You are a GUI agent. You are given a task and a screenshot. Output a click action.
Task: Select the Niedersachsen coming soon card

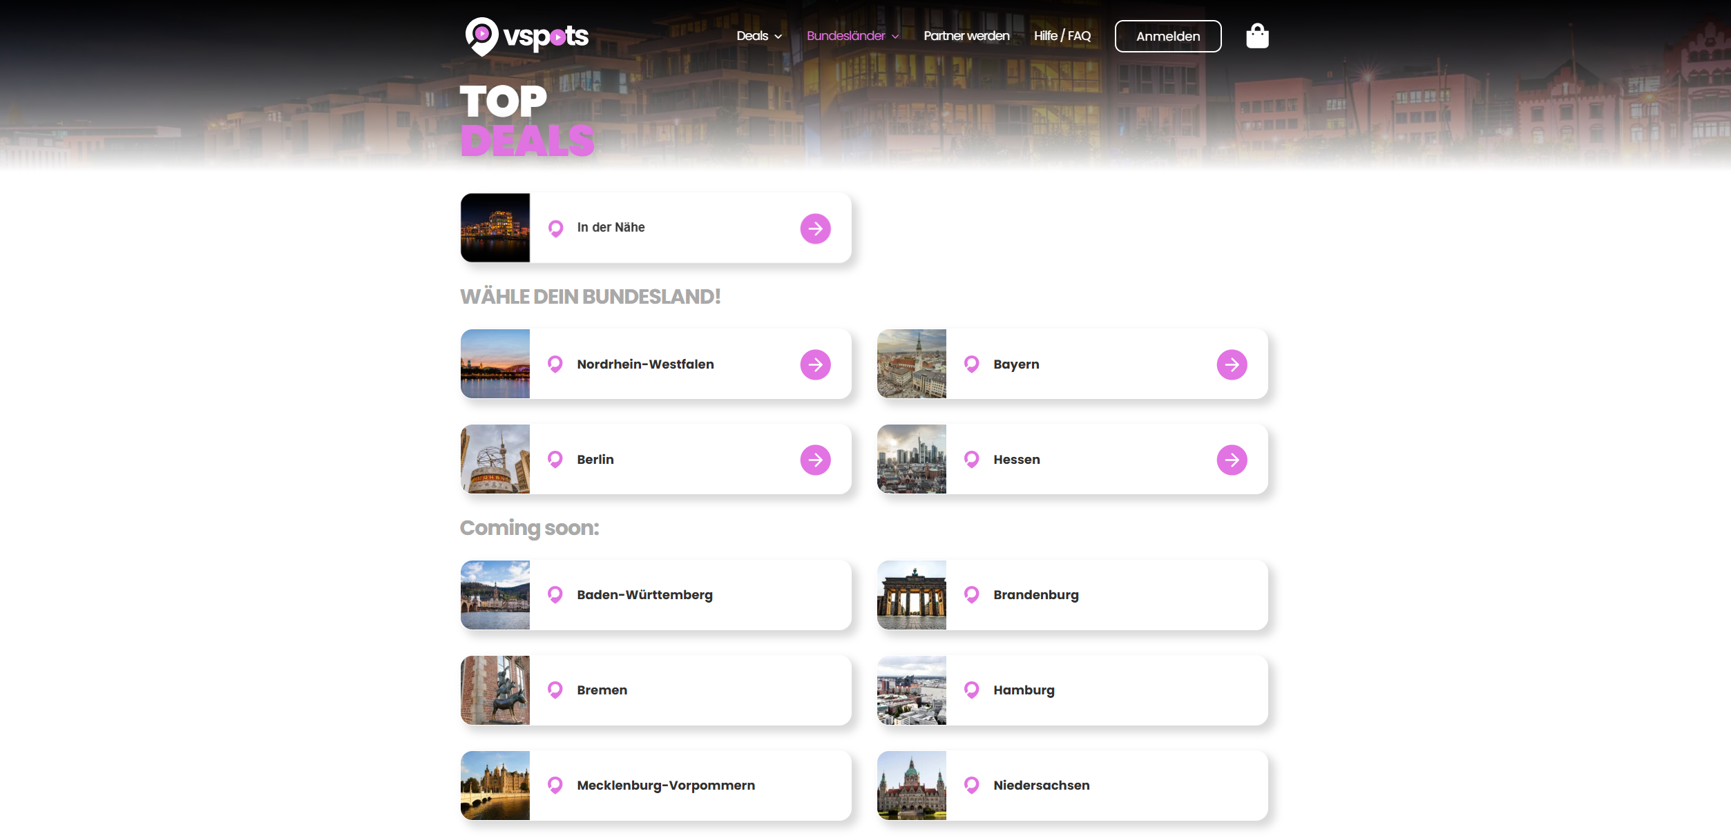[1072, 785]
